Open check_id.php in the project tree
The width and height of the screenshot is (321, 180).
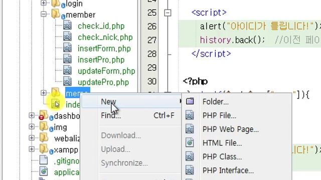101,26
